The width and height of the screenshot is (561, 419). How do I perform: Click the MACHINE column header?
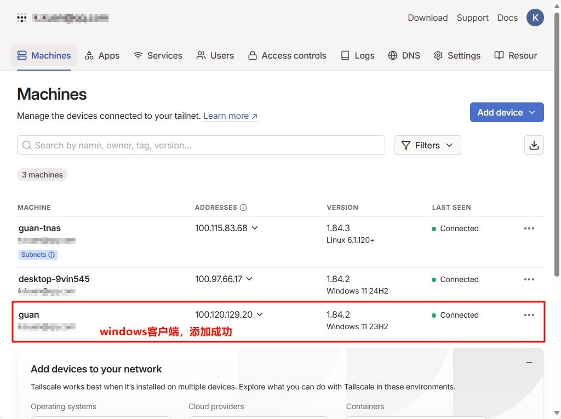tap(34, 208)
